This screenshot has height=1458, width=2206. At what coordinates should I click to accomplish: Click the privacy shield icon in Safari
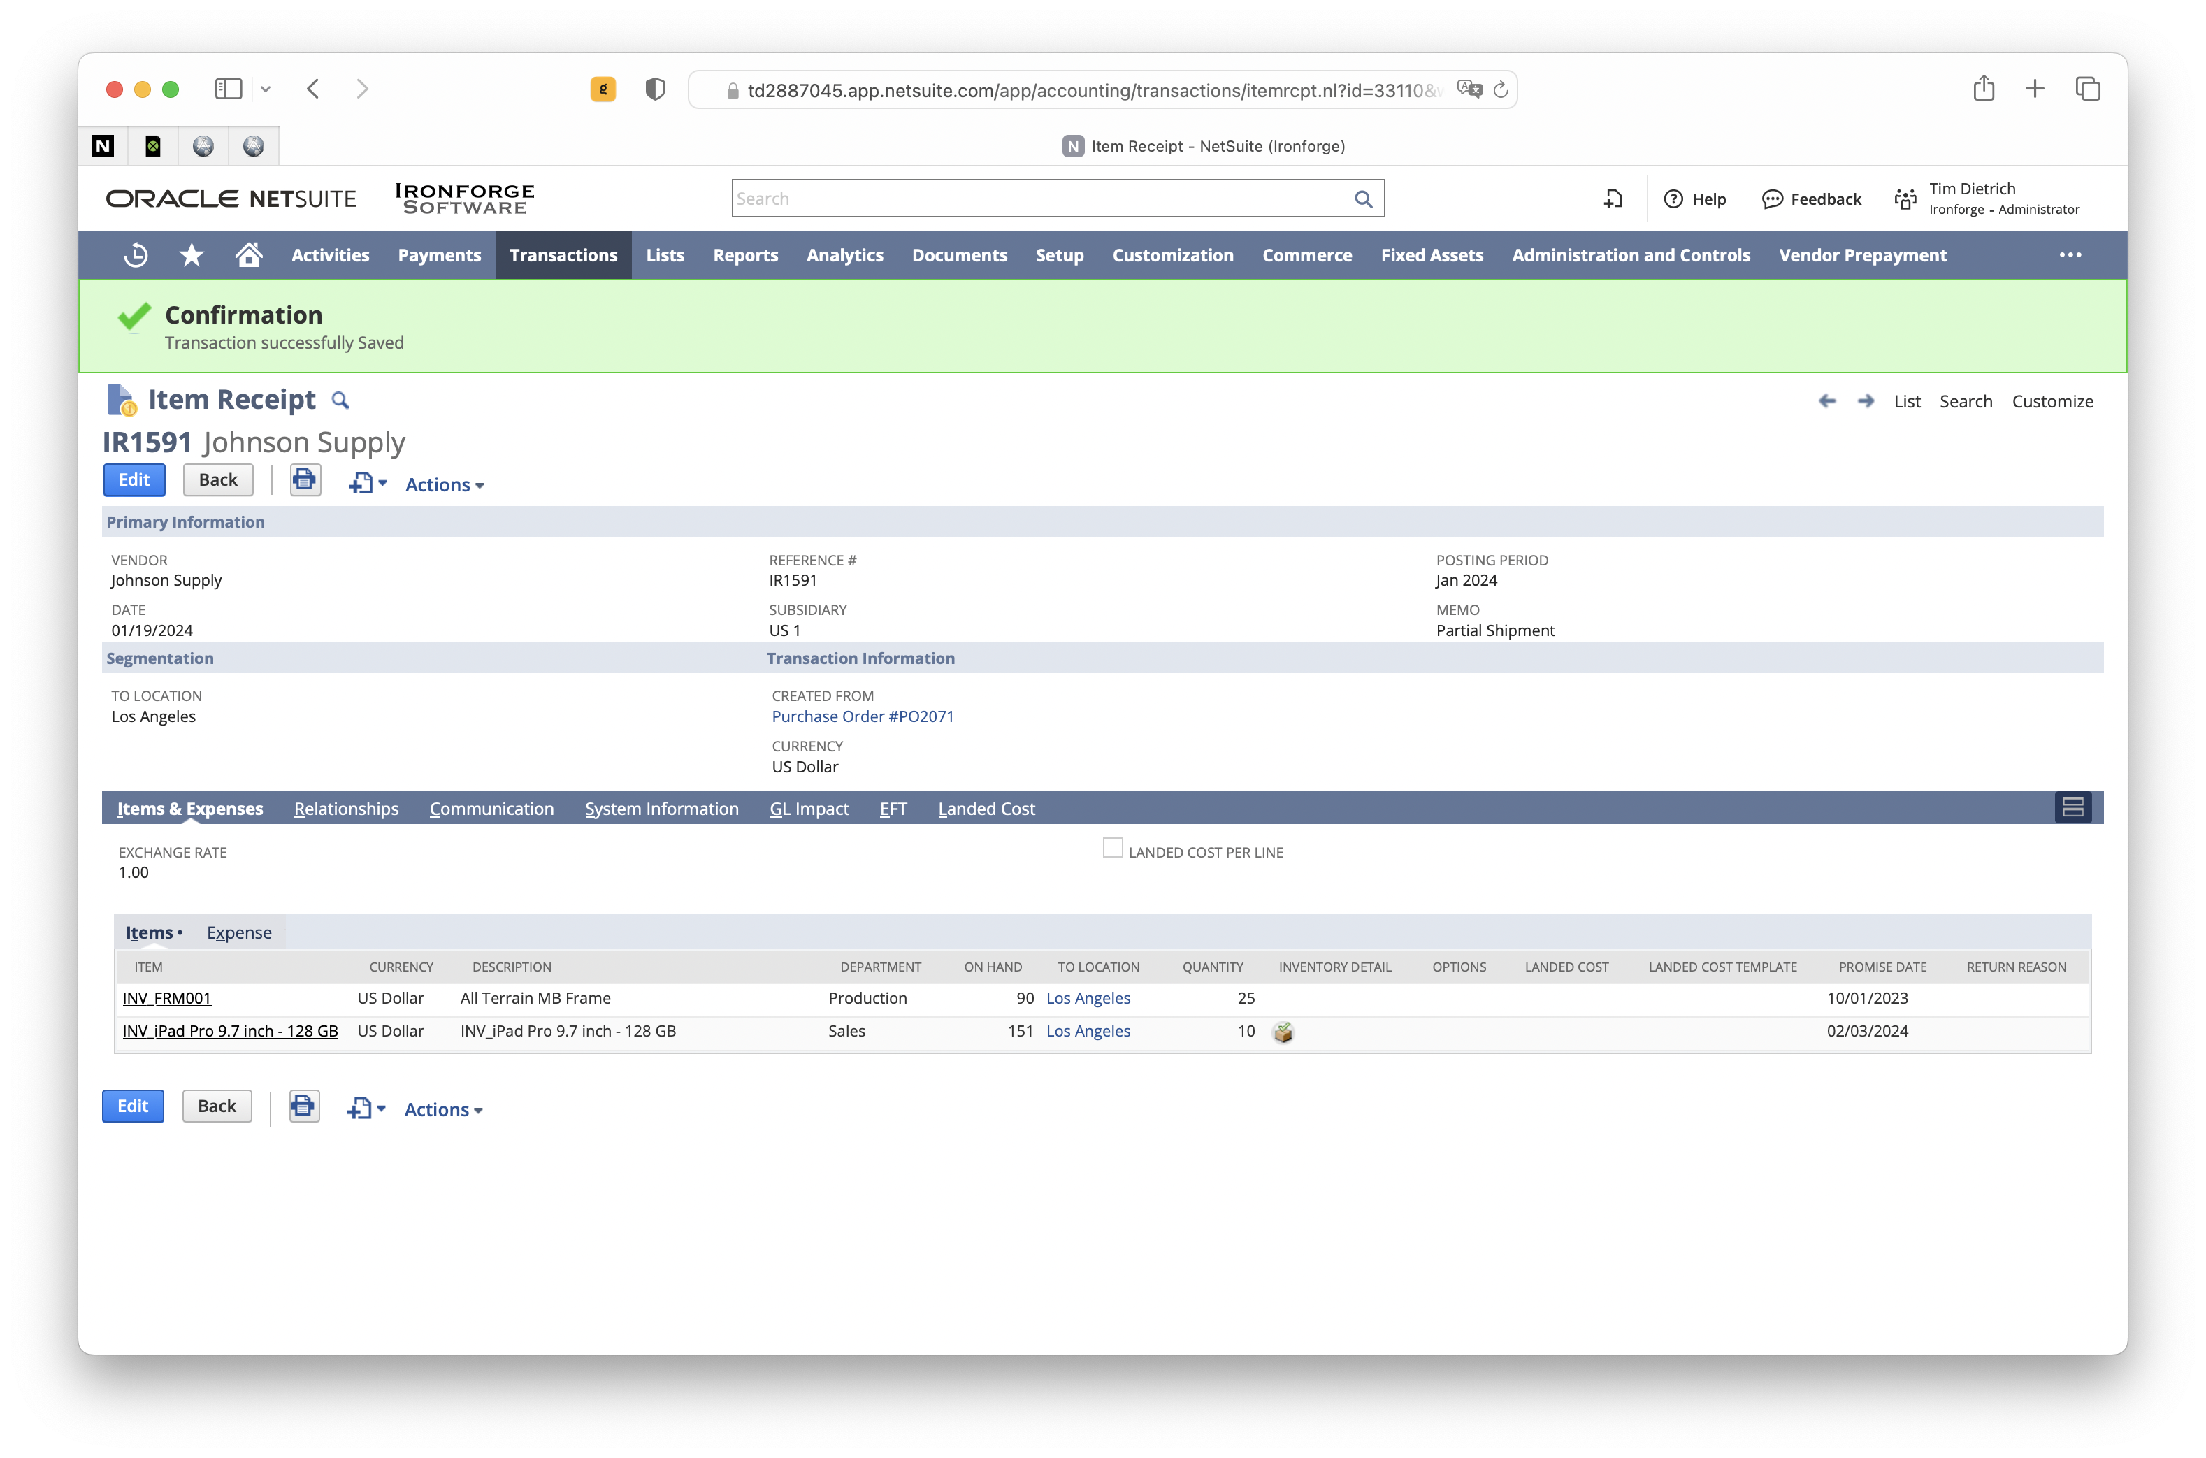coord(654,89)
